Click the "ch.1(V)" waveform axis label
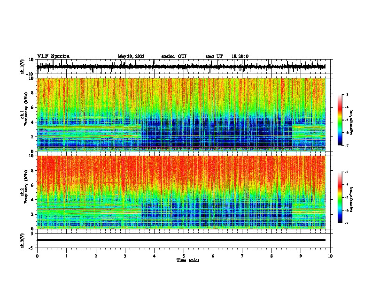This screenshot has height=287, width=372. [23, 67]
